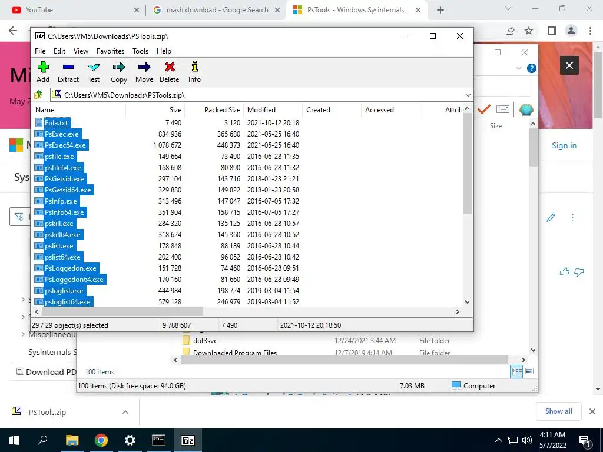Click Show all downloads button
The image size is (603, 452).
click(558, 411)
